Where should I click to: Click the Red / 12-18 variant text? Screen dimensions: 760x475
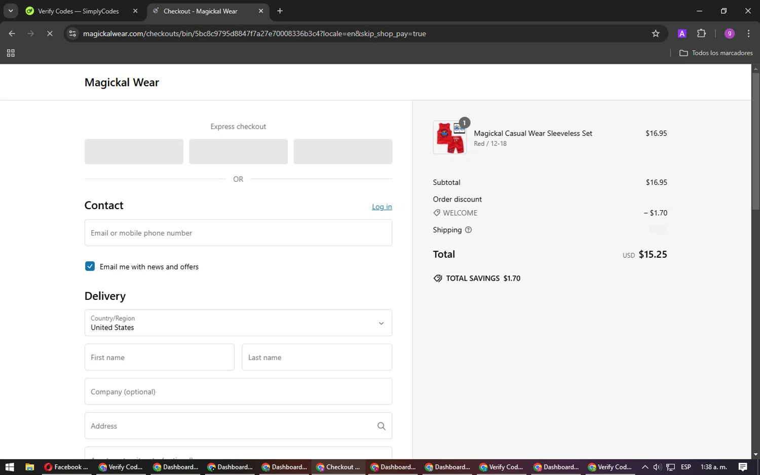click(490, 144)
